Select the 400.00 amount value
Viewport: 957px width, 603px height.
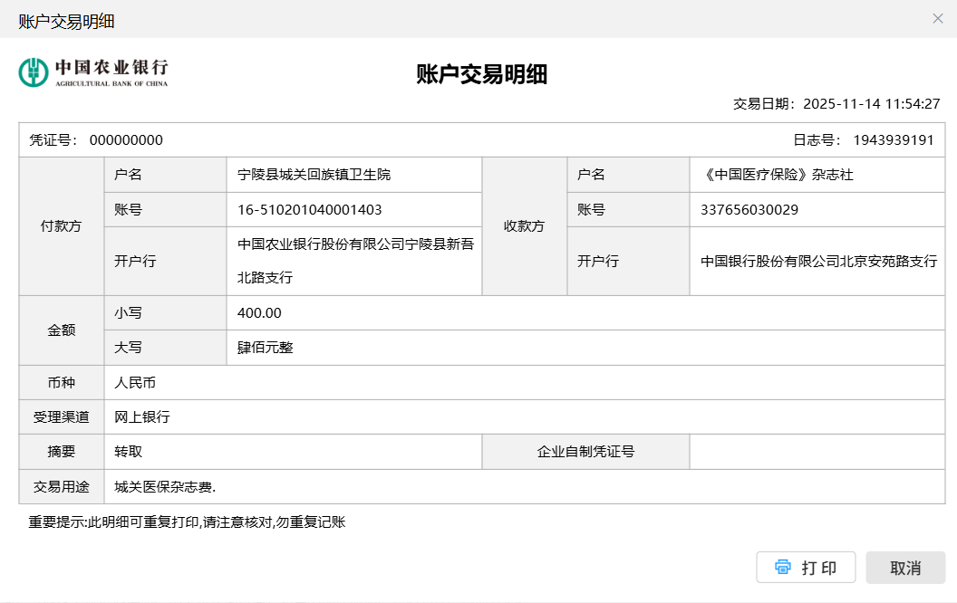[259, 313]
